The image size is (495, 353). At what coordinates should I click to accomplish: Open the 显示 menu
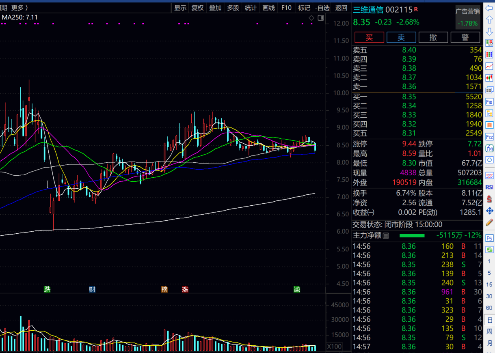pyautogui.click(x=180, y=8)
